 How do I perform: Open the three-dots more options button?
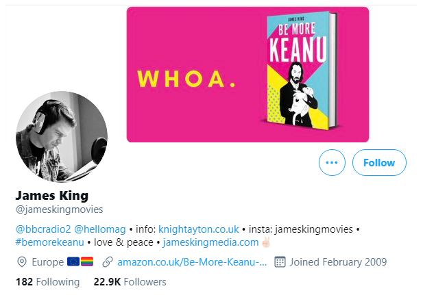click(333, 163)
